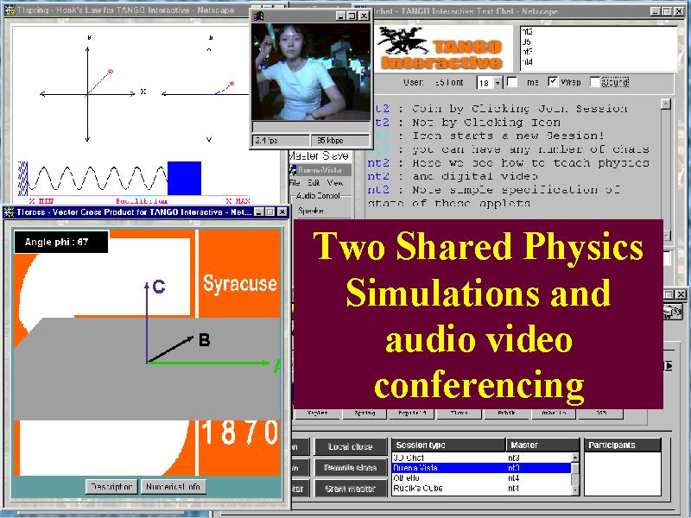Viewport: 691px width, 518px height.
Task: Click the red endpoint in the left X-Y graph
Action: (111, 72)
